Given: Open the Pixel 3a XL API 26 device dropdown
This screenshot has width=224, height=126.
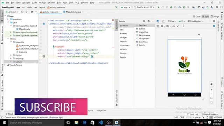Looking at the screenshot, I should point(144,7).
